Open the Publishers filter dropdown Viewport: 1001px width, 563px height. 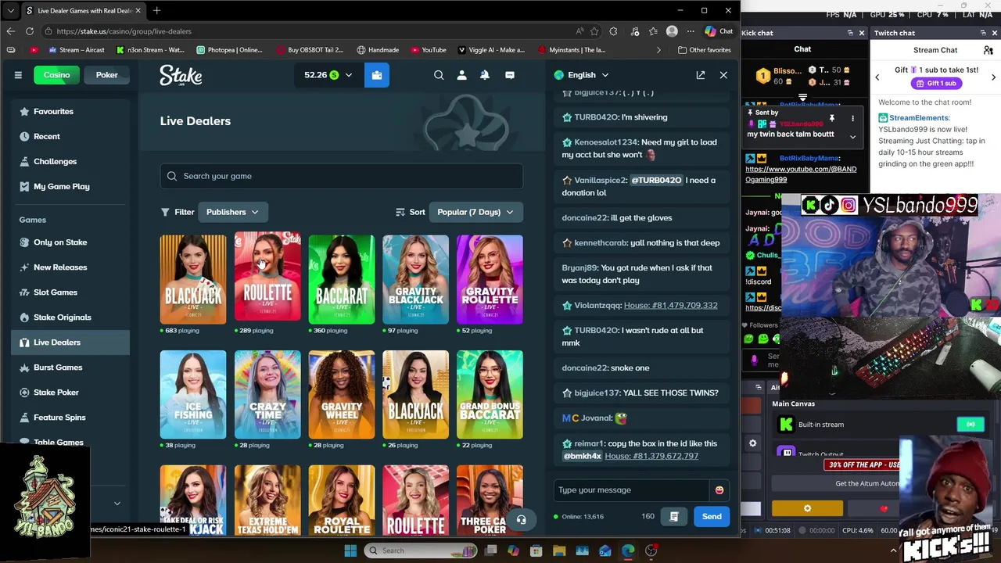232,212
